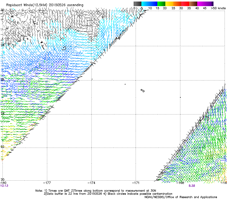Click the "10" legend scale label
This screenshot has width=227, height=199.
(x=150, y=8)
